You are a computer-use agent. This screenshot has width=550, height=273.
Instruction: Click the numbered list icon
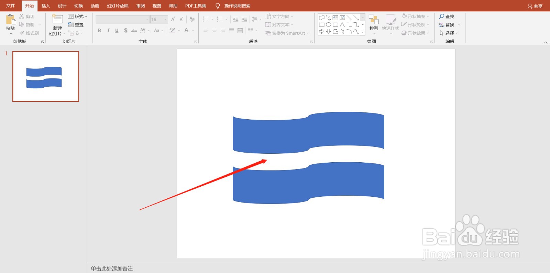220,19
